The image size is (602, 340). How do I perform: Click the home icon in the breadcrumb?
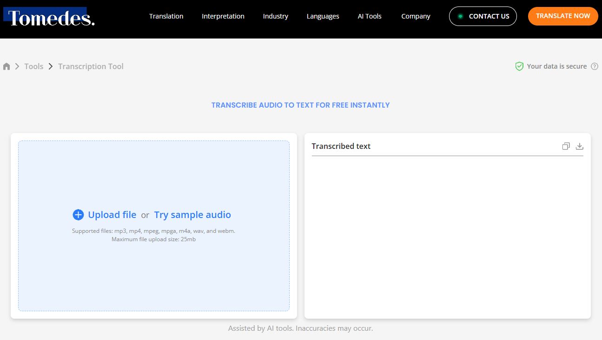7,66
